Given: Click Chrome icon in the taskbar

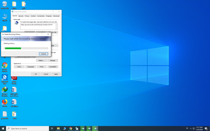Looking at the screenshot, I should click(x=71, y=129).
